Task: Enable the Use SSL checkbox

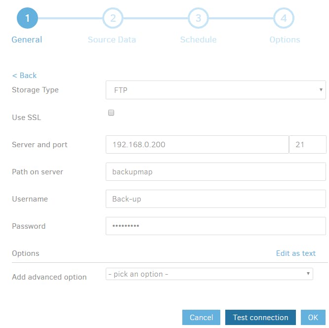Action: click(x=111, y=113)
